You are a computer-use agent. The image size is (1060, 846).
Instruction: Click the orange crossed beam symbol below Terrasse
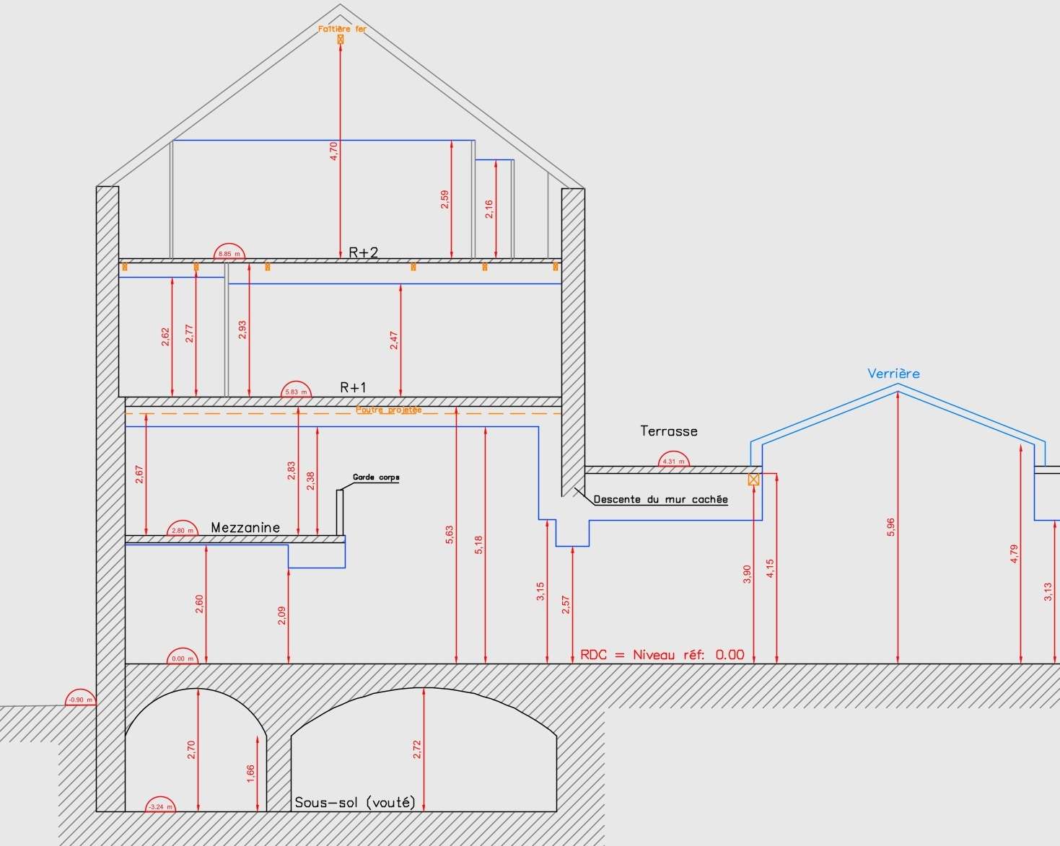click(x=753, y=480)
